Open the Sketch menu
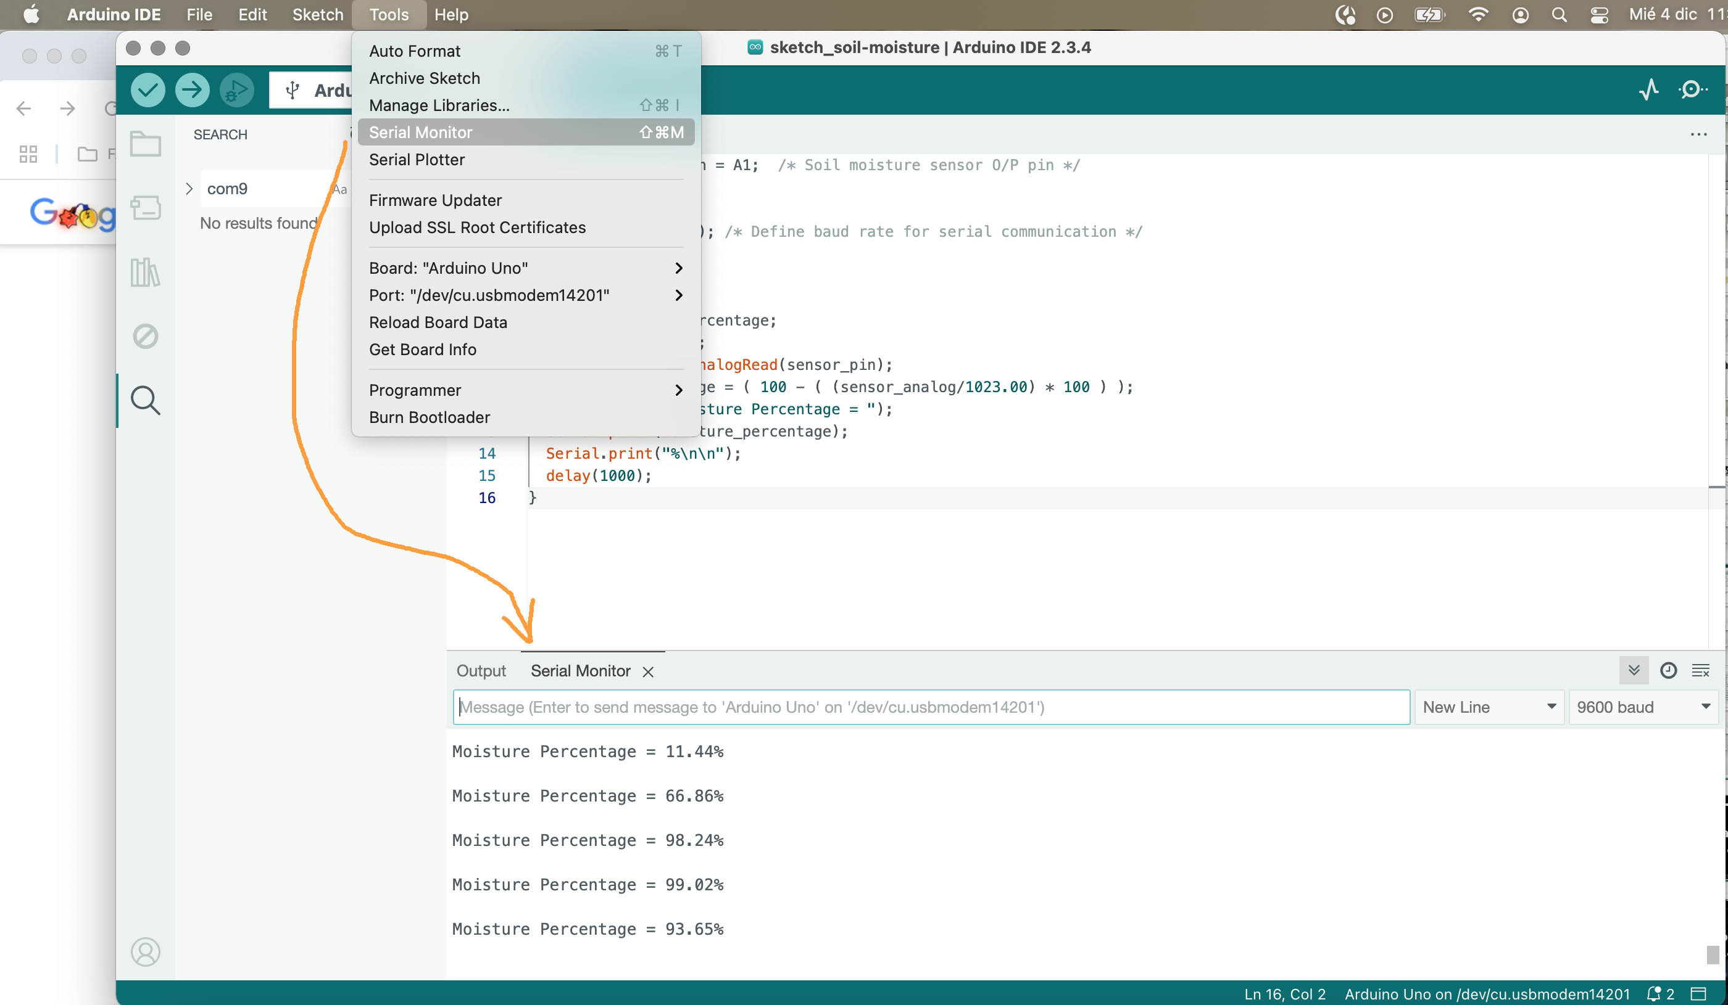Viewport: 1728px width, 1005px height. (x=317, y=14)
